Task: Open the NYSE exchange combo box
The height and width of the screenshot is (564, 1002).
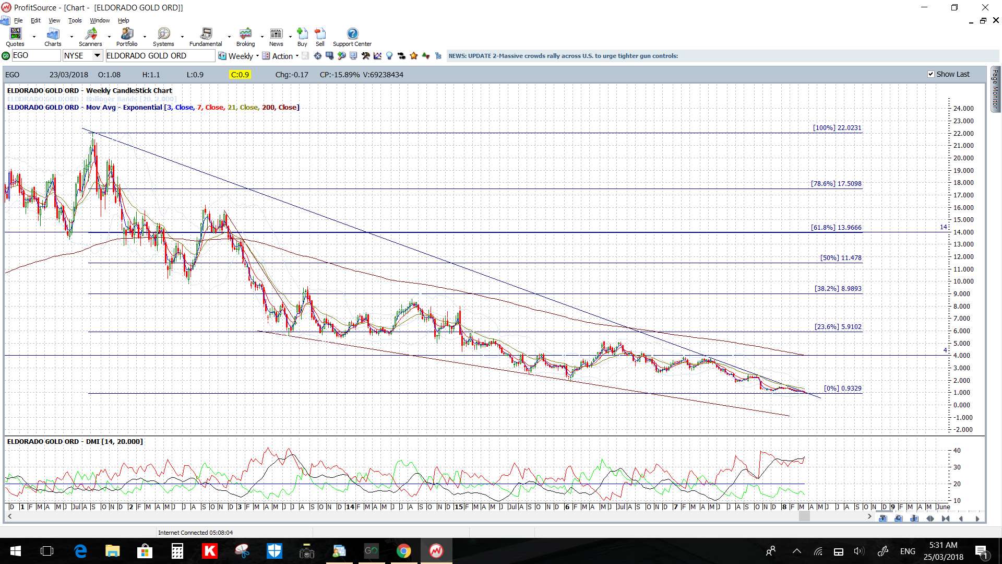Action: [x=82, y=56]
